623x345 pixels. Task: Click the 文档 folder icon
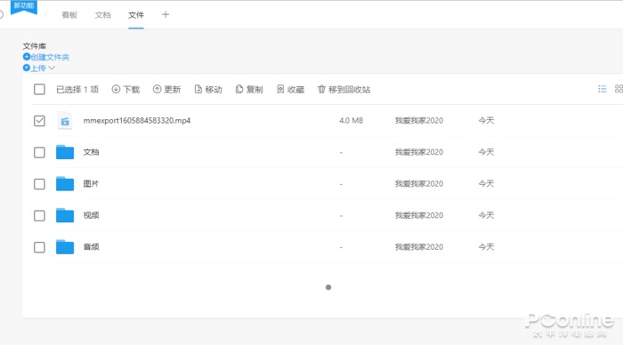[65, 152]
